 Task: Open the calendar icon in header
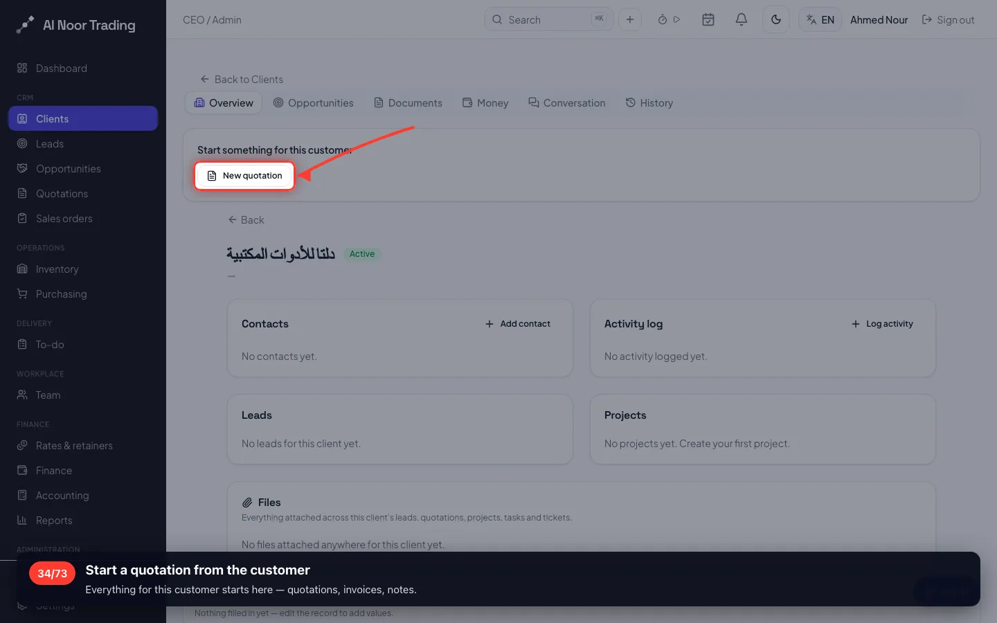coord(708,19)
